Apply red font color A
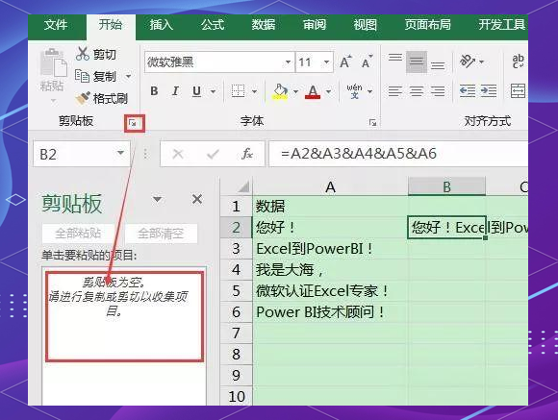This screenshot has height=420, width=558. tap(313, 91)
